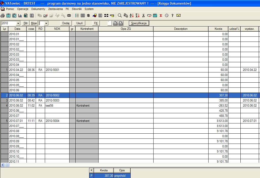Click the horizontal scrollbar left arrow
The height and width of the screenshot is (178, 260).
3,165
